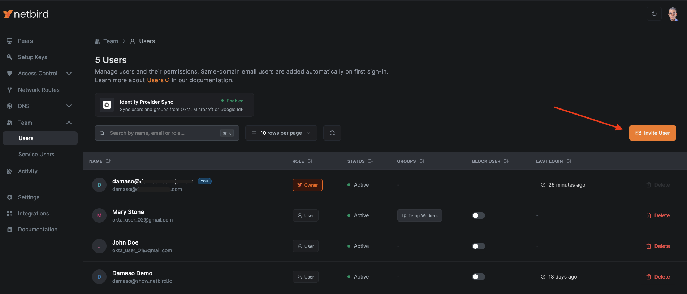The width and height of the screenshot is (687, 294).
Task: Open Setup Keys in the sidebar
Action: coord(33,57)
